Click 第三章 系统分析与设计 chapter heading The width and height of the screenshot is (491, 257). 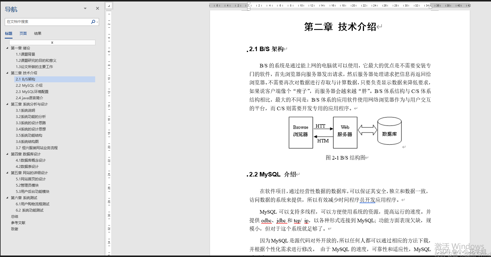(x=29, y=104)
